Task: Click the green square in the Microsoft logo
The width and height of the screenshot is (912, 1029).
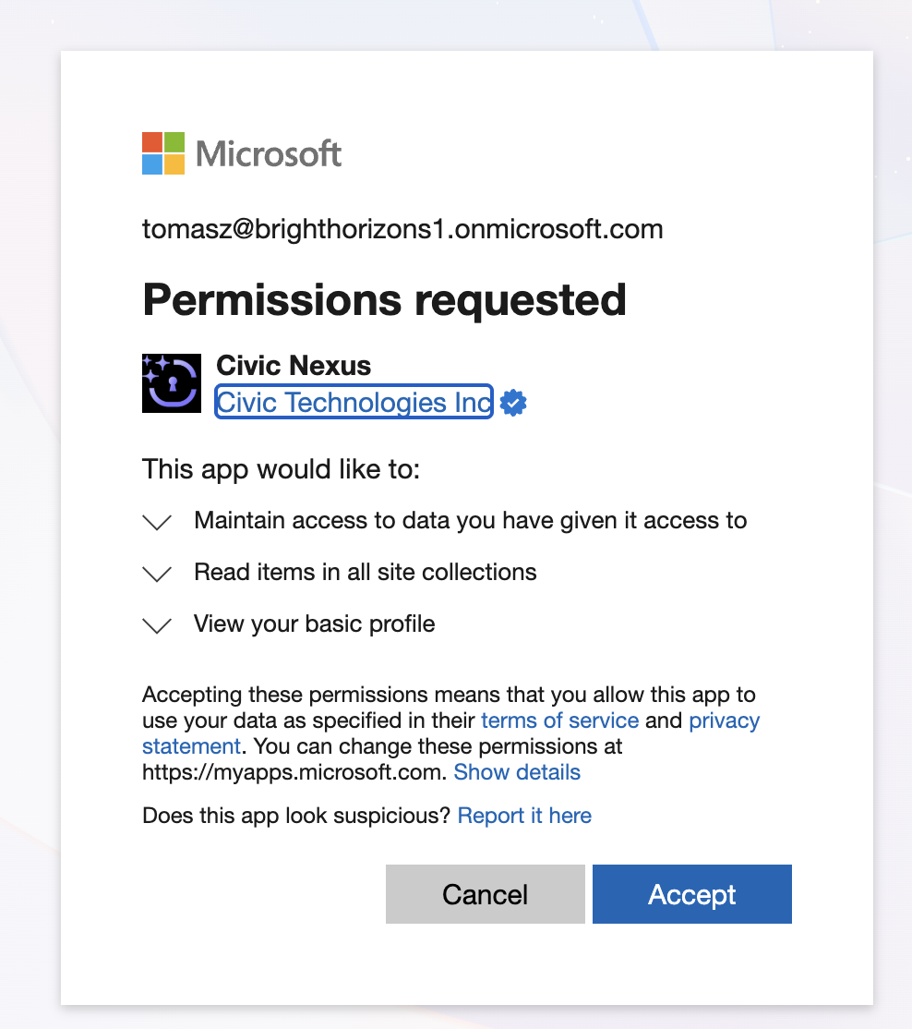Action: click(175, 140)
